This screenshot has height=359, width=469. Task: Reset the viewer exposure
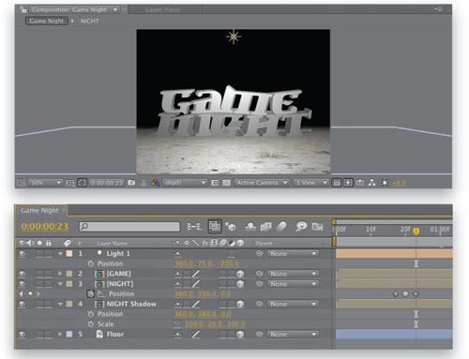click(385, 183)
